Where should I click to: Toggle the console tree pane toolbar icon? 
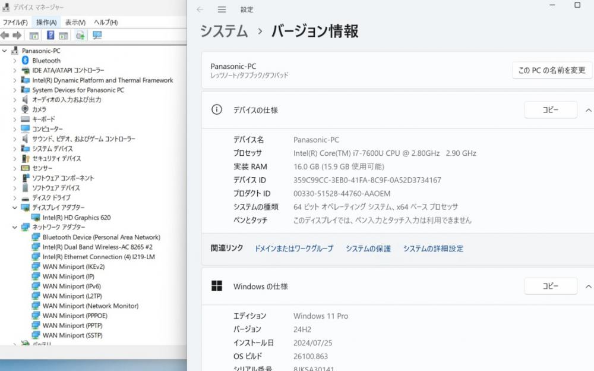coord(34,36)
